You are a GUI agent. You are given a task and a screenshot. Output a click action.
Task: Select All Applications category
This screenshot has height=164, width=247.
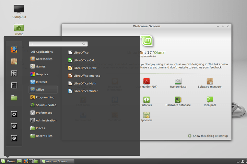click(x=42, y=52)
